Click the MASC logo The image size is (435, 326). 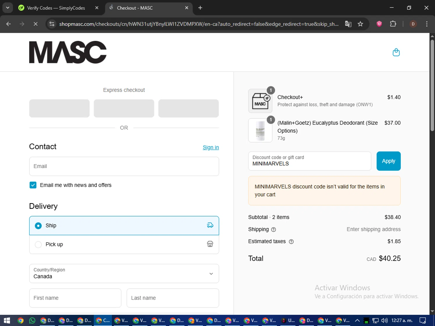pyautogui.click(x=68, y=52)
